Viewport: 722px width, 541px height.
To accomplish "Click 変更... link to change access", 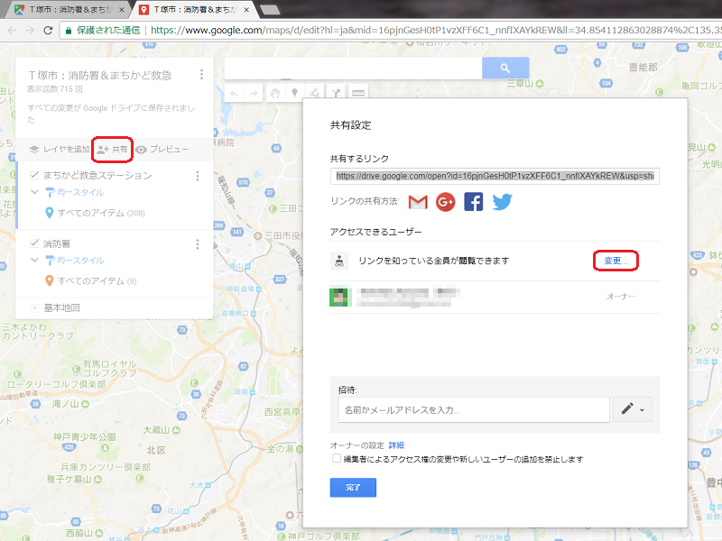I will tap(616, 261).
